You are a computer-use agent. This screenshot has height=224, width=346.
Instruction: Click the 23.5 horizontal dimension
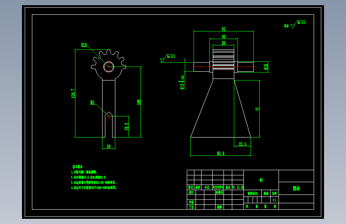coord(243,144)
